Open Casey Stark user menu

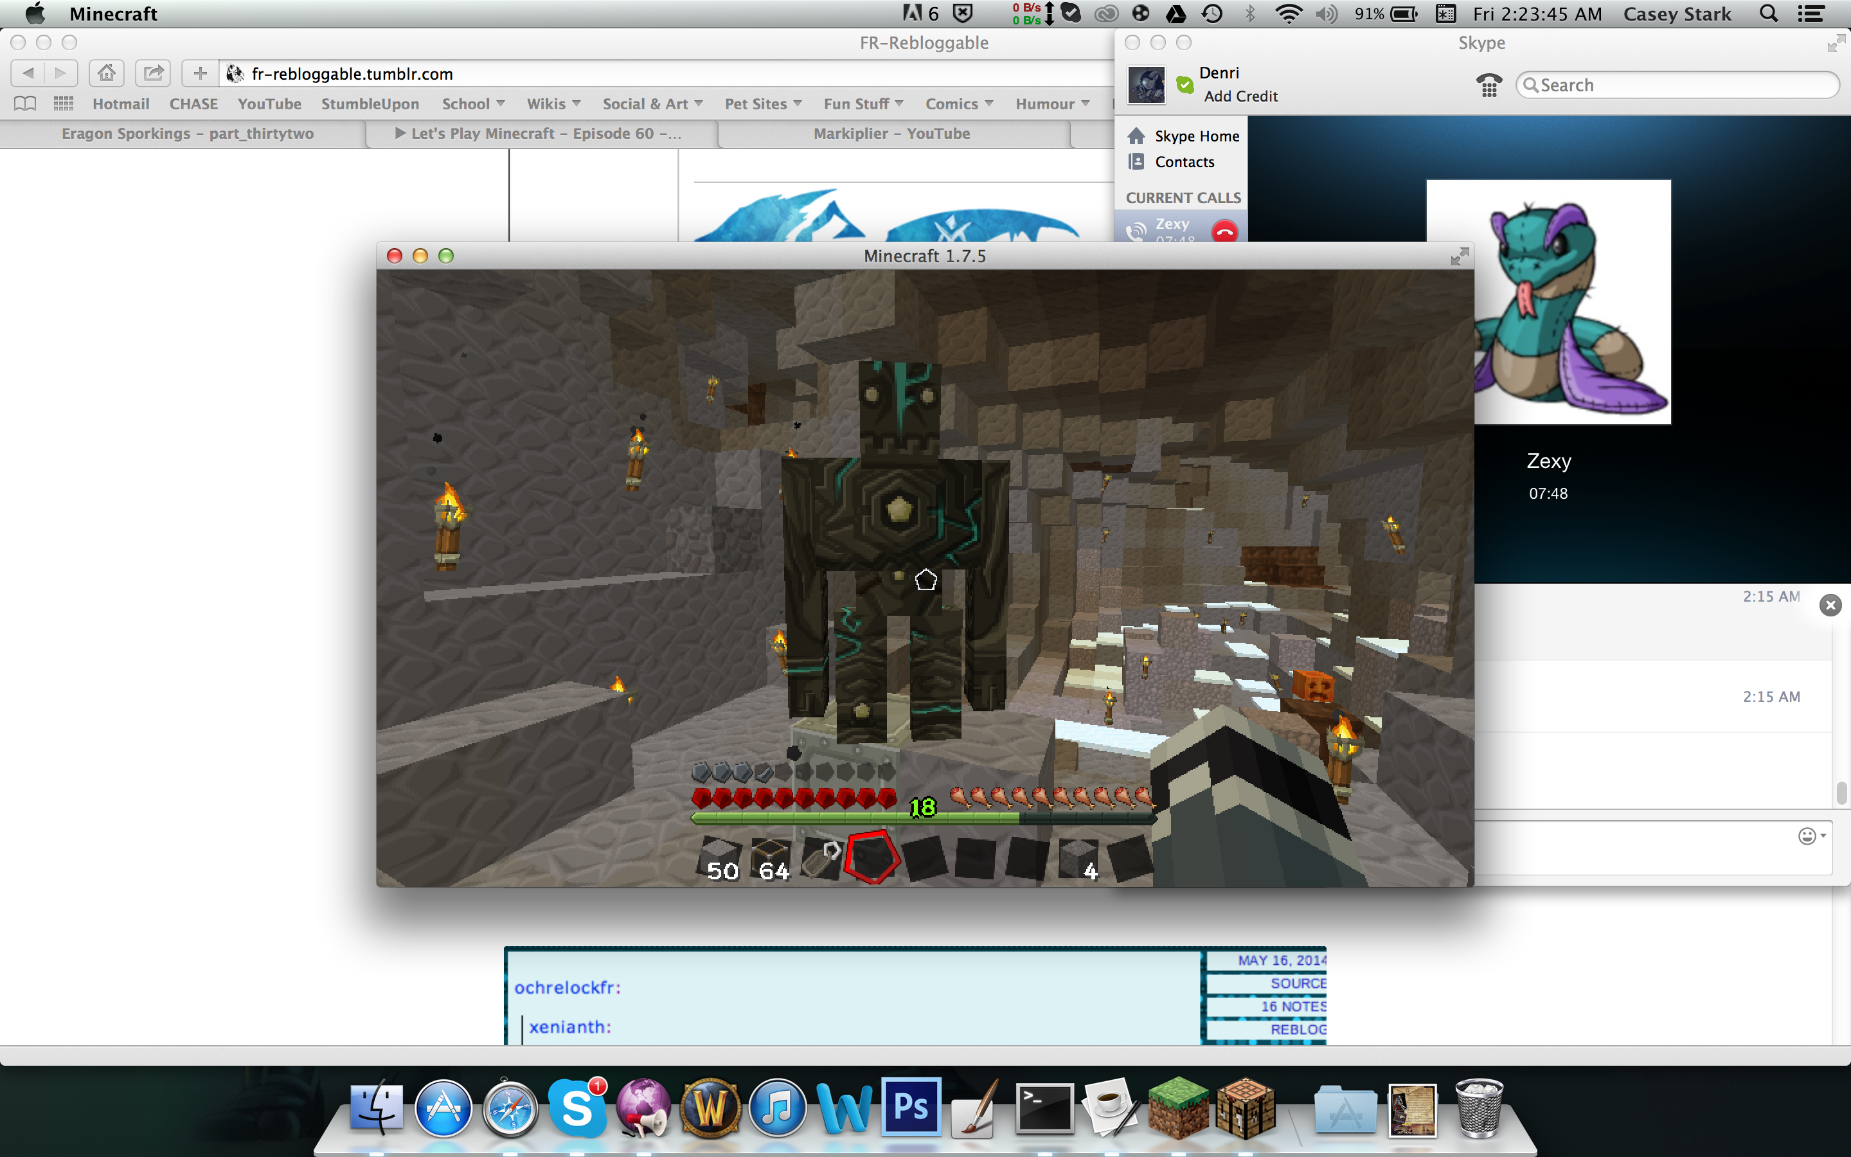pyautogui.click(x=1677, y=13)
